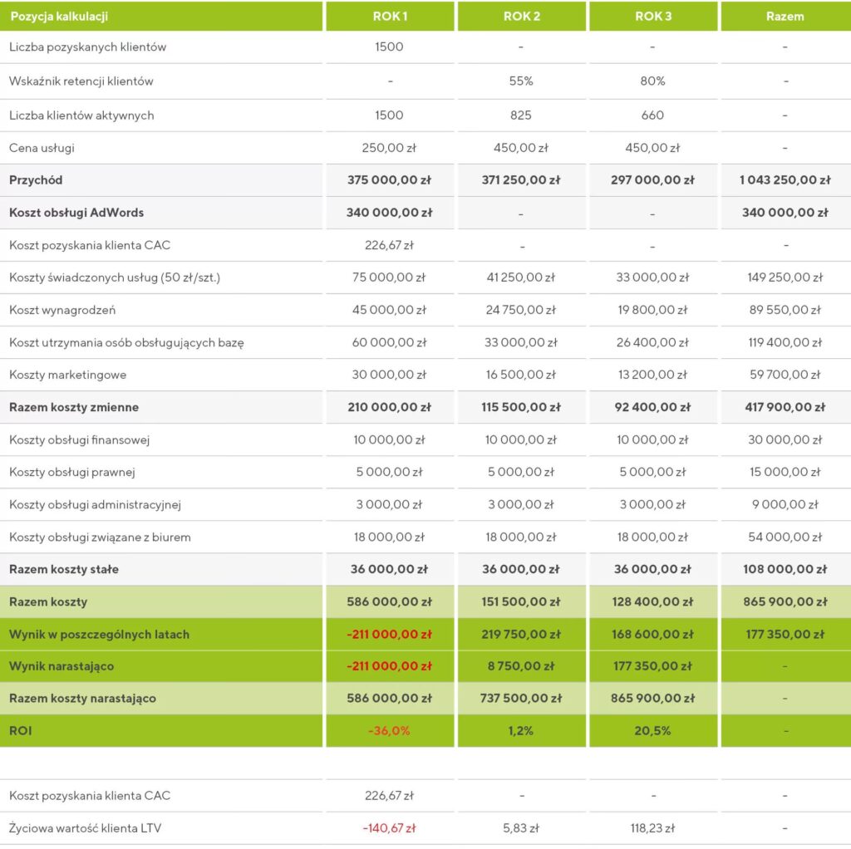Select 'Razem koszty zmienne' total 417 900,00 zł
The width and height of the screenshot is (851, 849).
pyautogui.click(x=785, y=407)
